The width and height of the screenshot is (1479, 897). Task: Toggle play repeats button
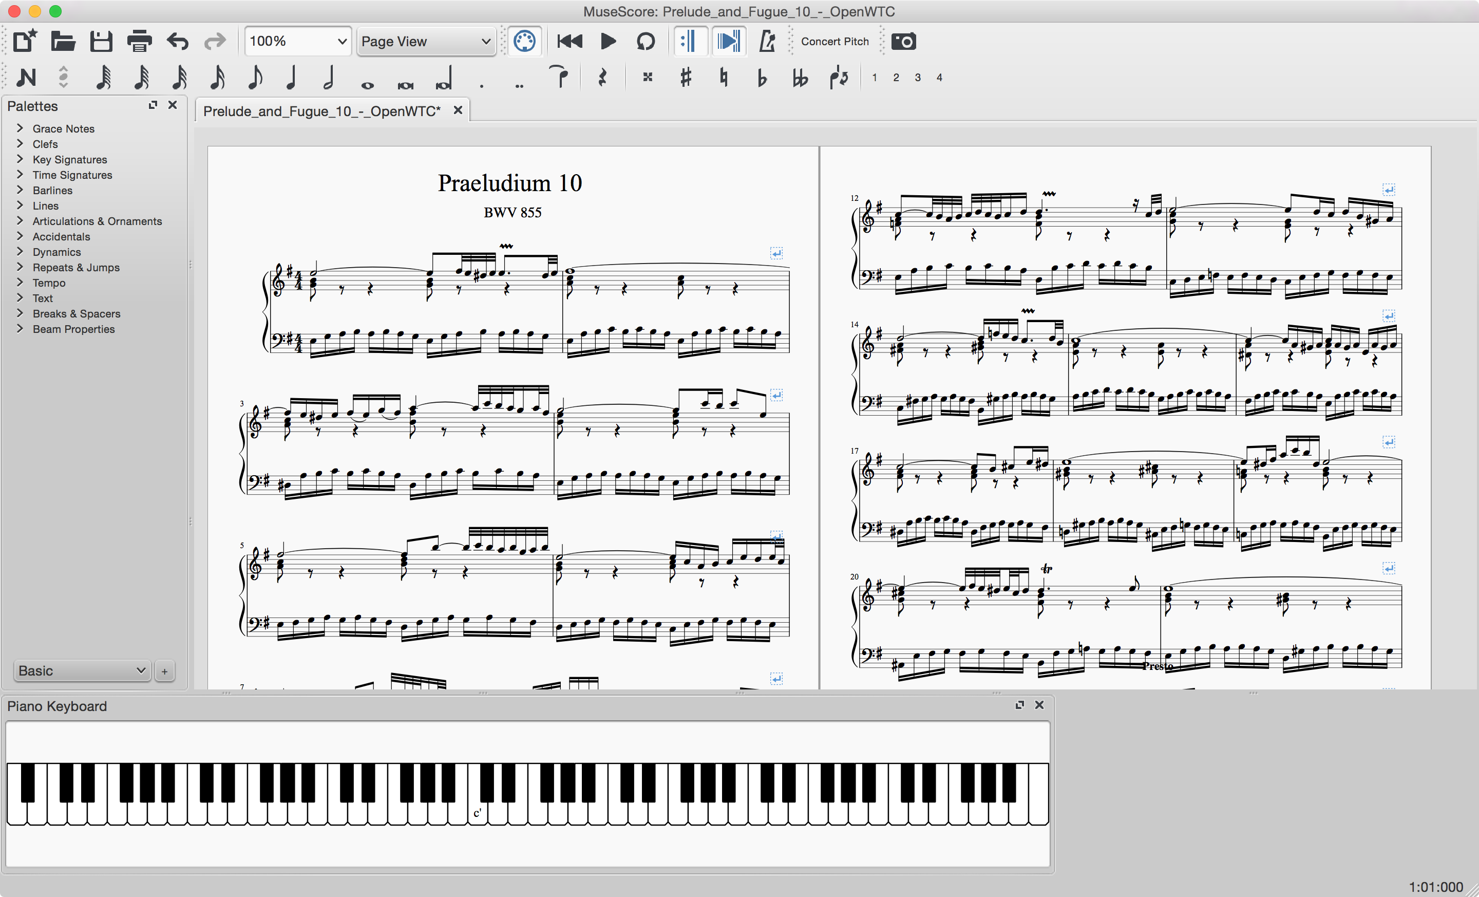coord(689,42)
